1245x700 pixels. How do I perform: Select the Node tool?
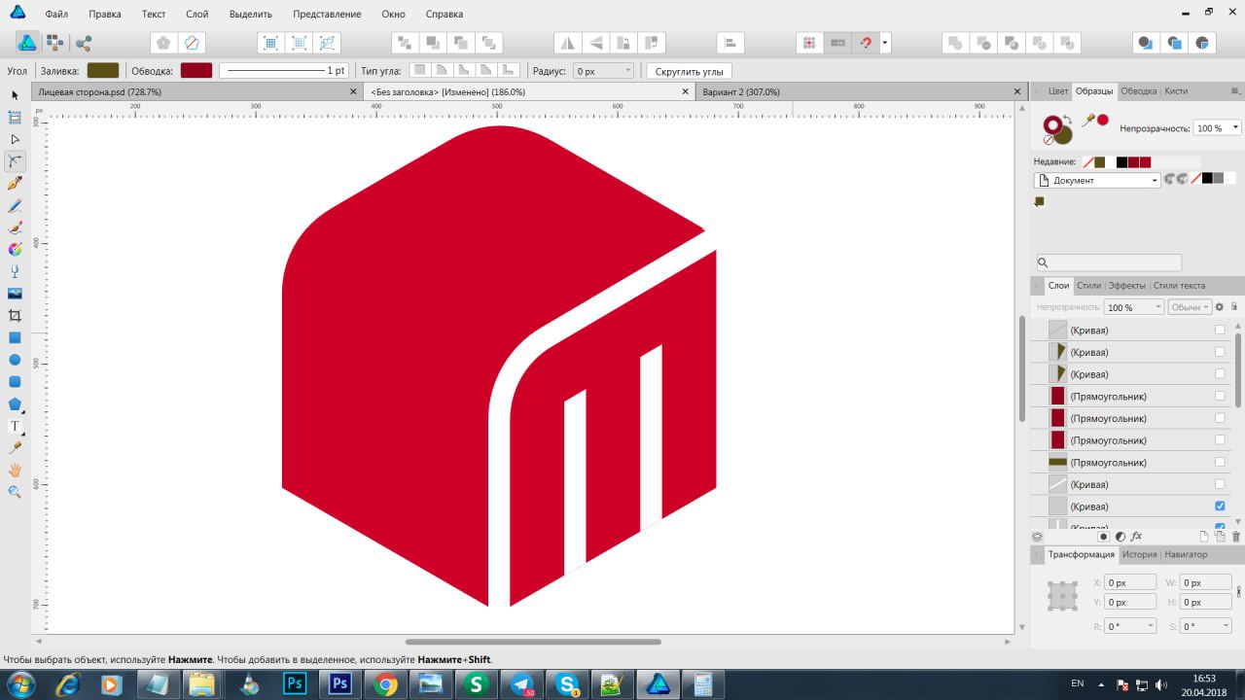click(15, 140)
